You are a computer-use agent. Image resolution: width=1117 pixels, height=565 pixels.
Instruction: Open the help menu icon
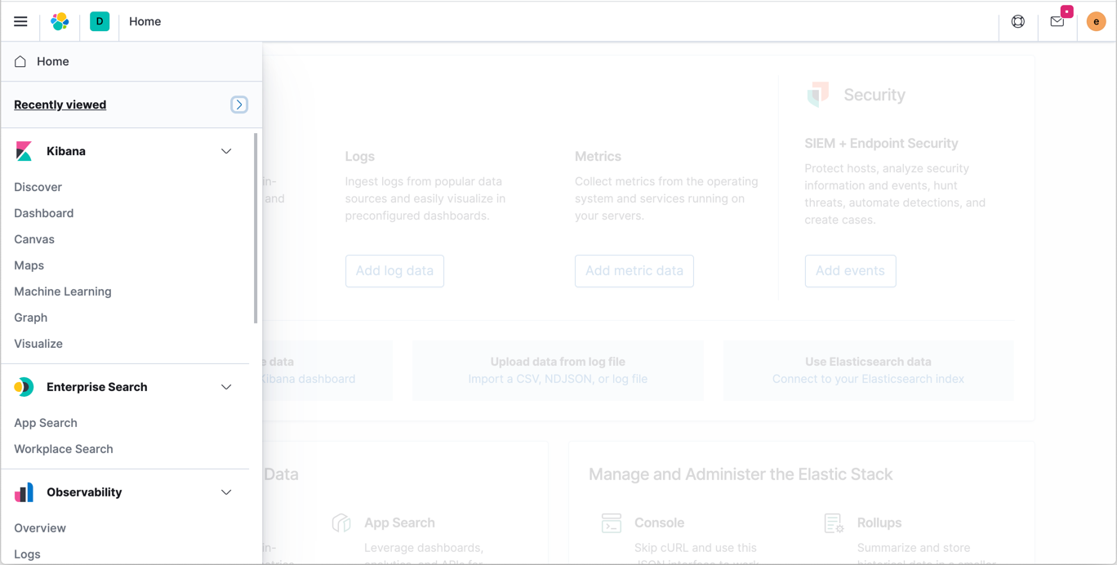tap(1018, 21)
